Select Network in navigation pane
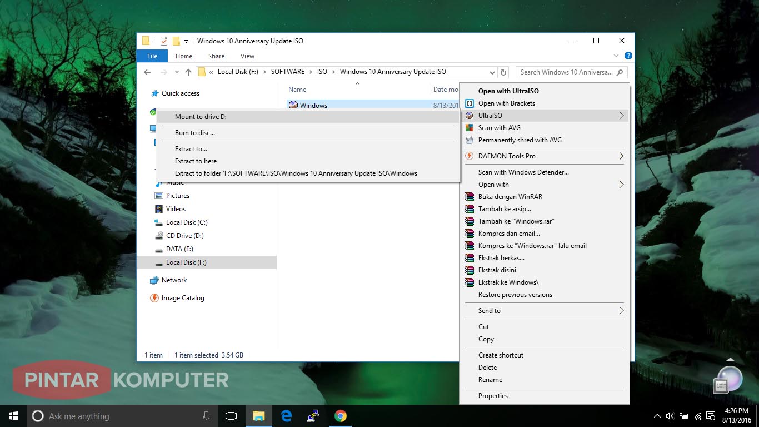Image resolution: width=759 pixels, height=427 pixels. tap(174, 280)
